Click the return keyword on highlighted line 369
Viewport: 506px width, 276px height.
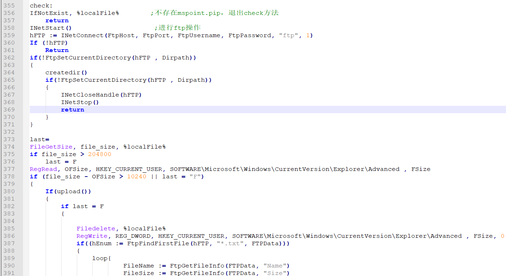tap(73, 110)
